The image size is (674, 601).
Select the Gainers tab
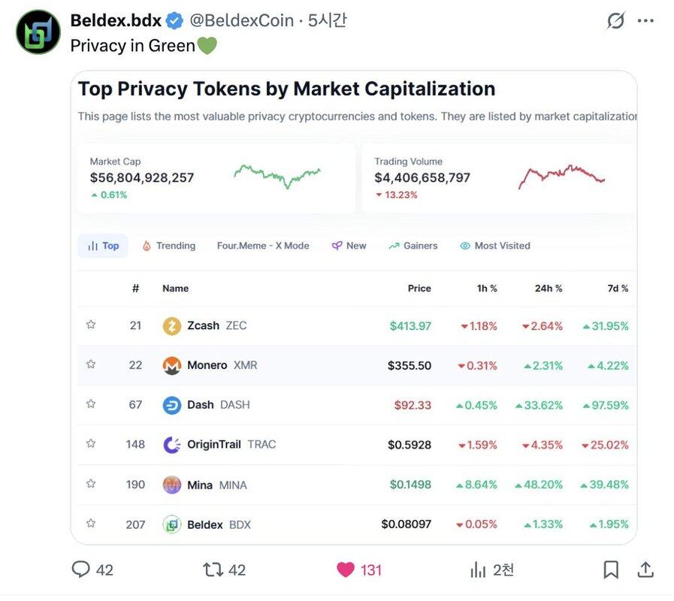tap(413, 246)
